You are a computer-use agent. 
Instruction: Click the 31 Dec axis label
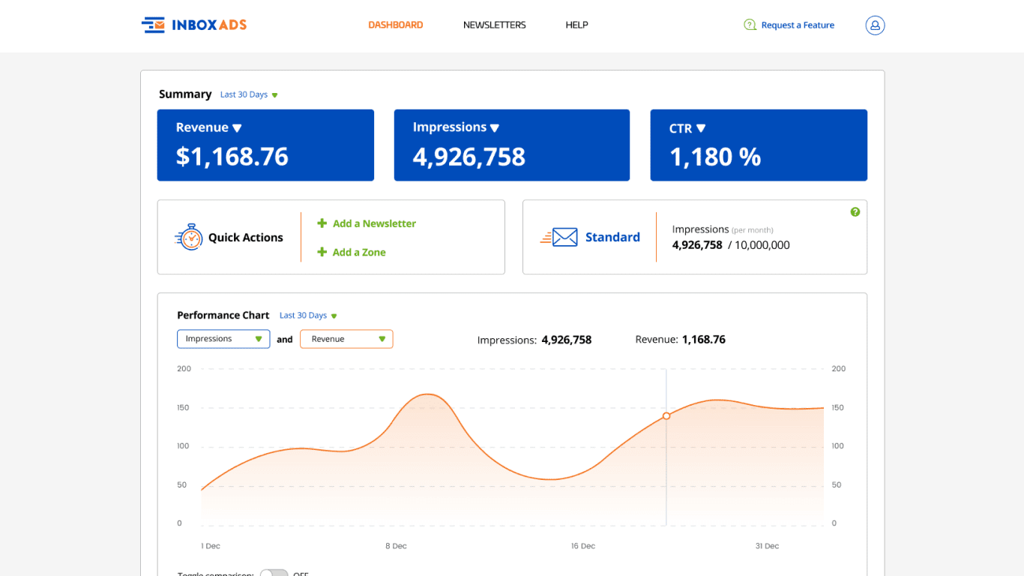[x=767, y=546]
